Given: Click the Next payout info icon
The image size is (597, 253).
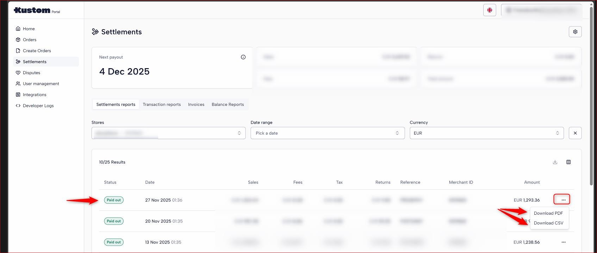Looking at the screenshot, I should 243,57.
